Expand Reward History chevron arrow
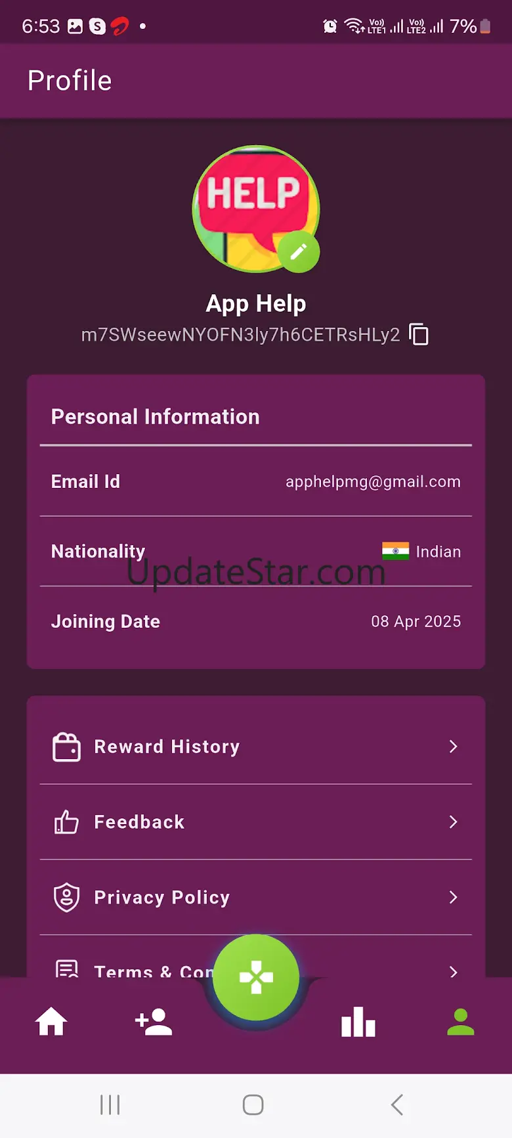The width and height of the screenshot is (512, 1138). coord(453,747)
